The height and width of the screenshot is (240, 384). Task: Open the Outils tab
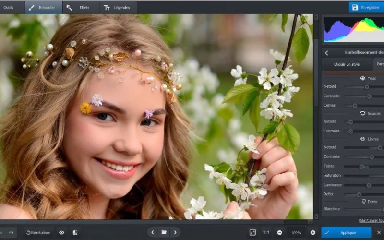tap(12, 8)
